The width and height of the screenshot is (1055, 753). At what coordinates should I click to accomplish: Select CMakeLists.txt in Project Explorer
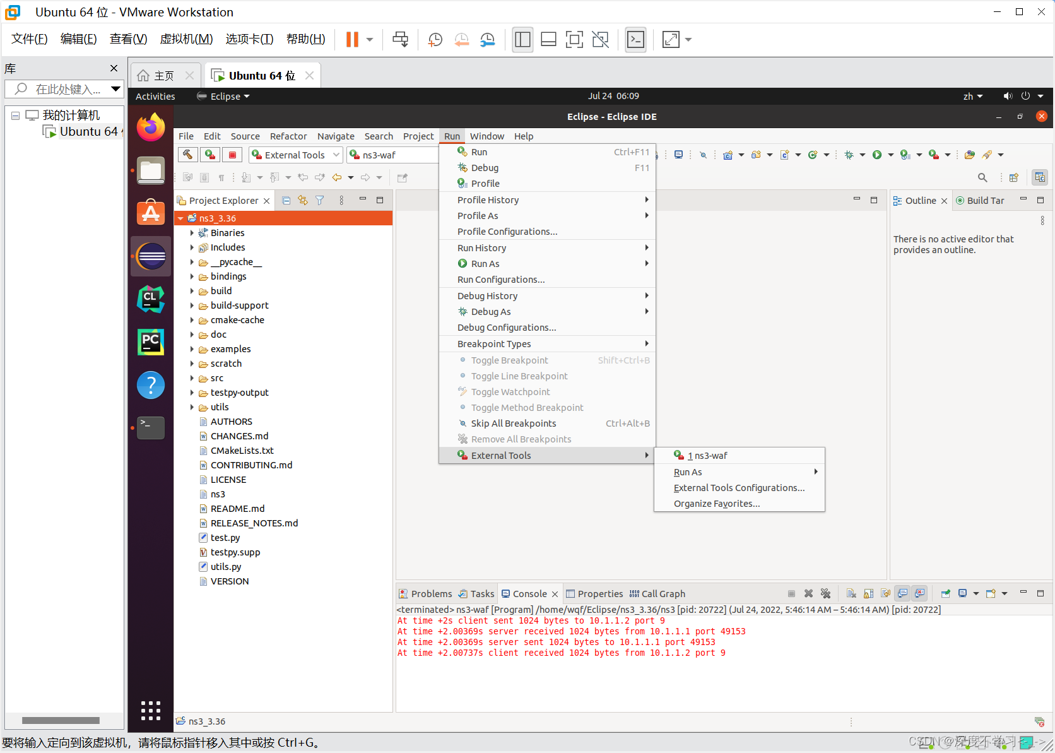(242, 451)
